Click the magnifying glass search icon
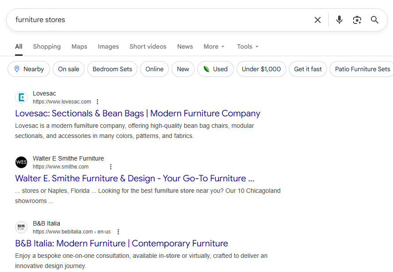Screen dimensions: 393x272 (x=375, y=20)
